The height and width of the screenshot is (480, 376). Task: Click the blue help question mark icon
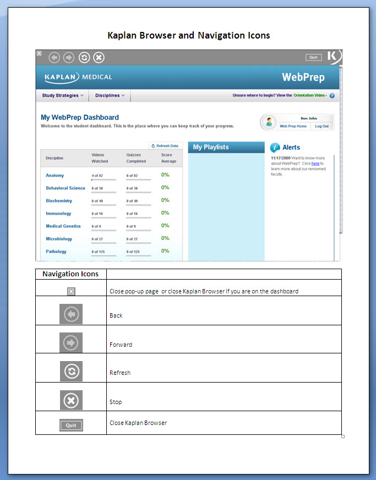tap(332, 96)
